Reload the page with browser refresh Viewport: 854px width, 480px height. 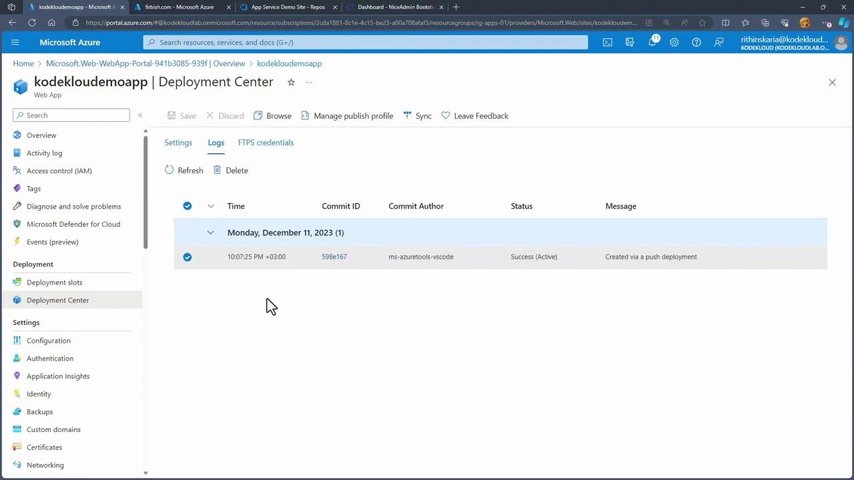point(32,23)
